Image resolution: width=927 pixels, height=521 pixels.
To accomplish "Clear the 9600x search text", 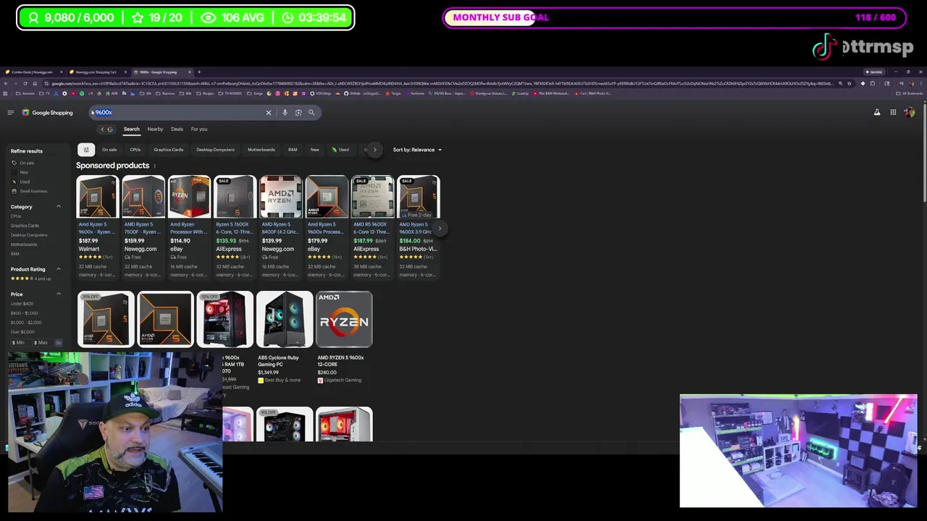I will click(268, 112).
